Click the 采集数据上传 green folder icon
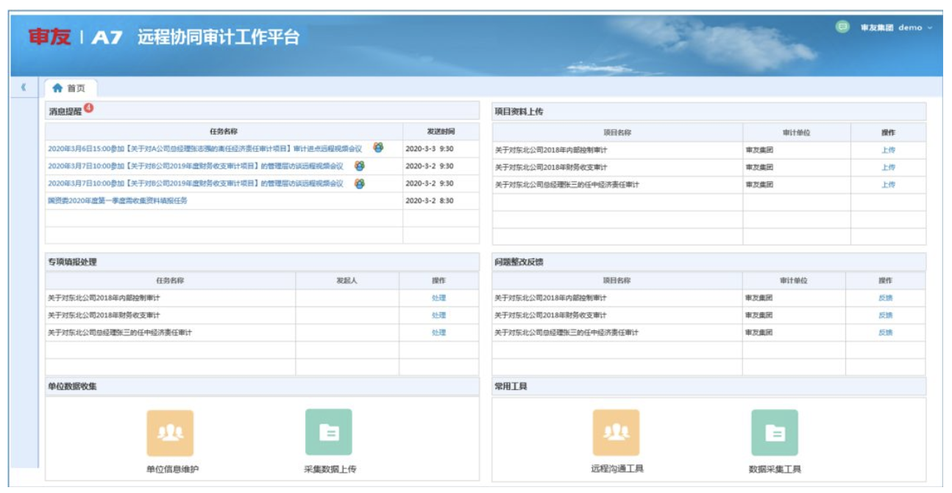This screenshot has width=952, height=493. tap(328, 433)
